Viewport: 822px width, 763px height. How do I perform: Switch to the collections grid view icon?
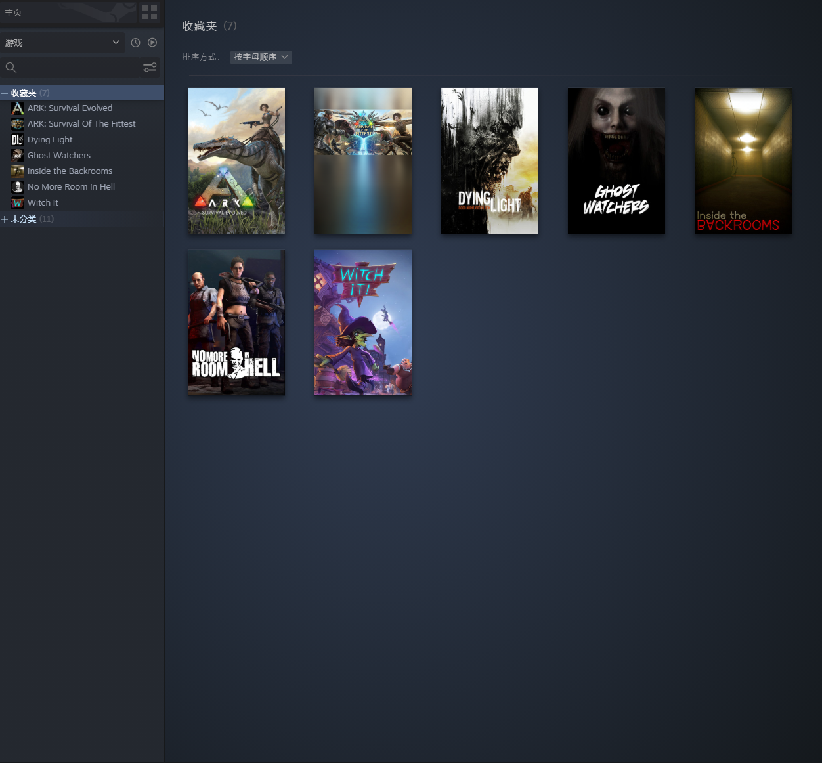coord(150,12)
